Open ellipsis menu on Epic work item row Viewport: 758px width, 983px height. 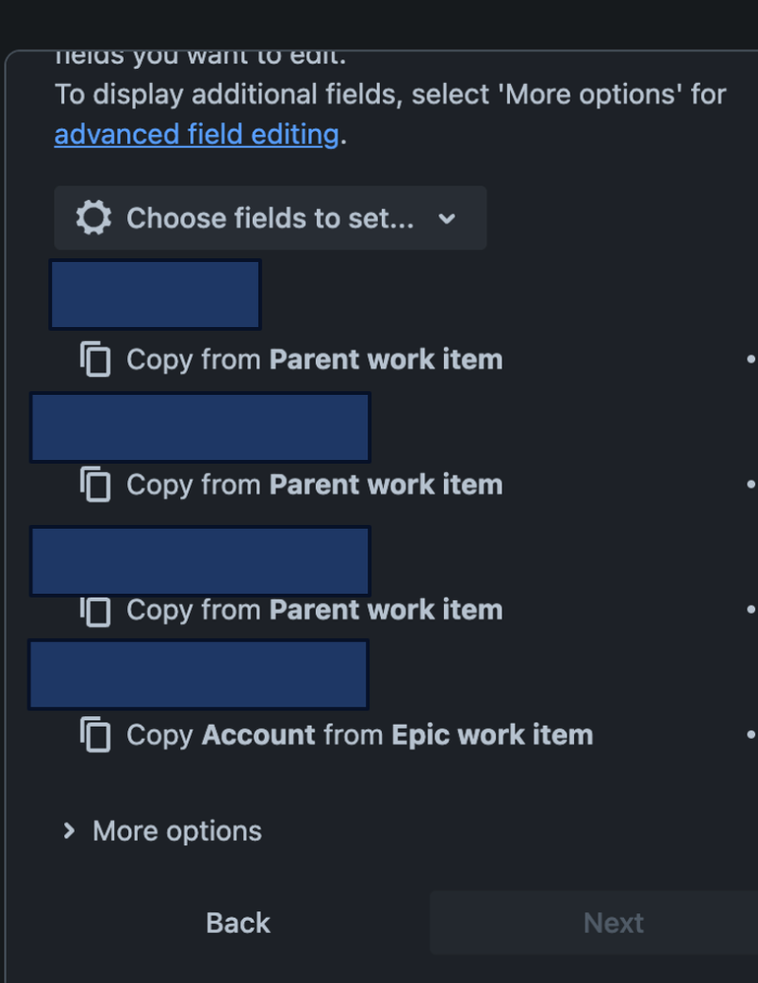point(751,735)
